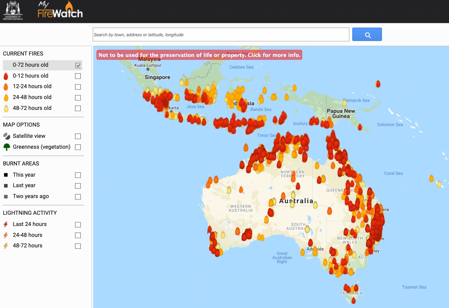The width and height of the screenshot is (449, 308).
Task: Click the yellow 48-72 hours flame icon
Action: click(x=6, y=108)
